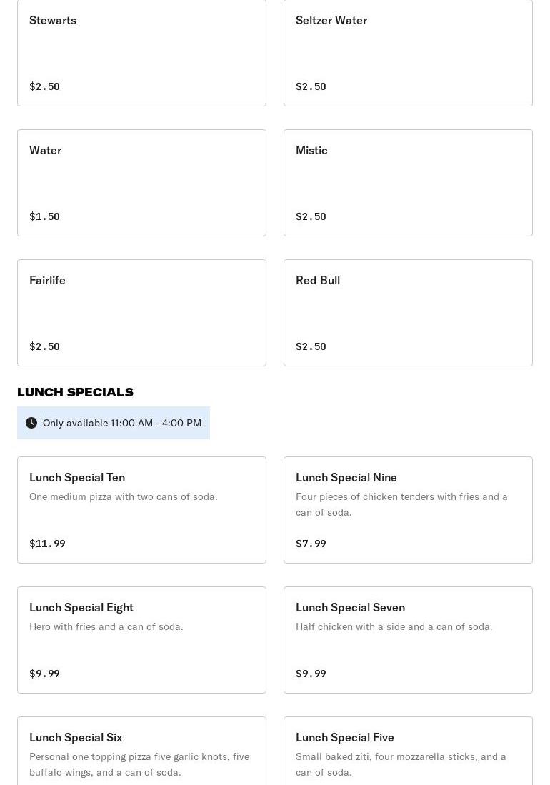Click the Hero with fries description text
The width and height of the screenshot is (550, 785).
click(106, 626)
